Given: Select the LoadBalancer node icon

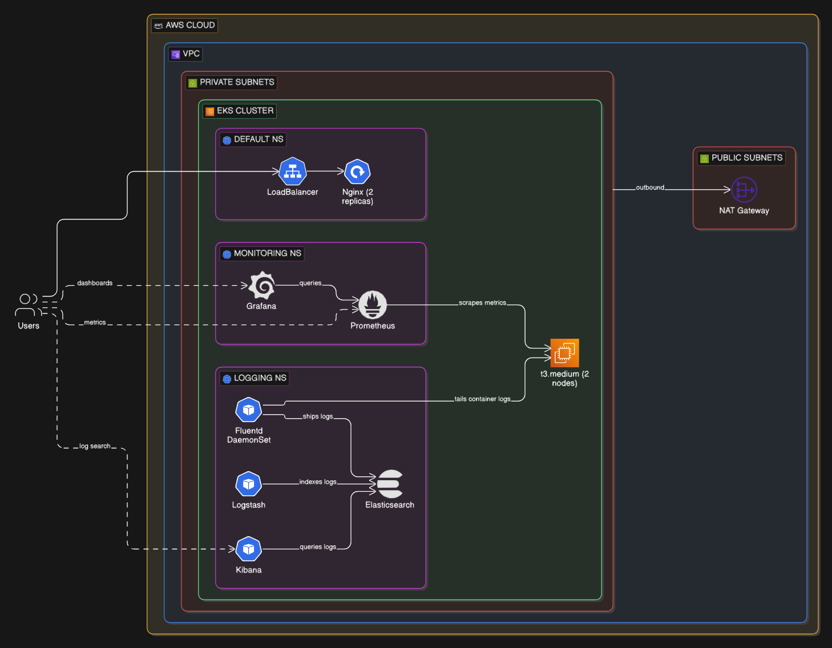Looking at the screenshot, I should (293, 171).
